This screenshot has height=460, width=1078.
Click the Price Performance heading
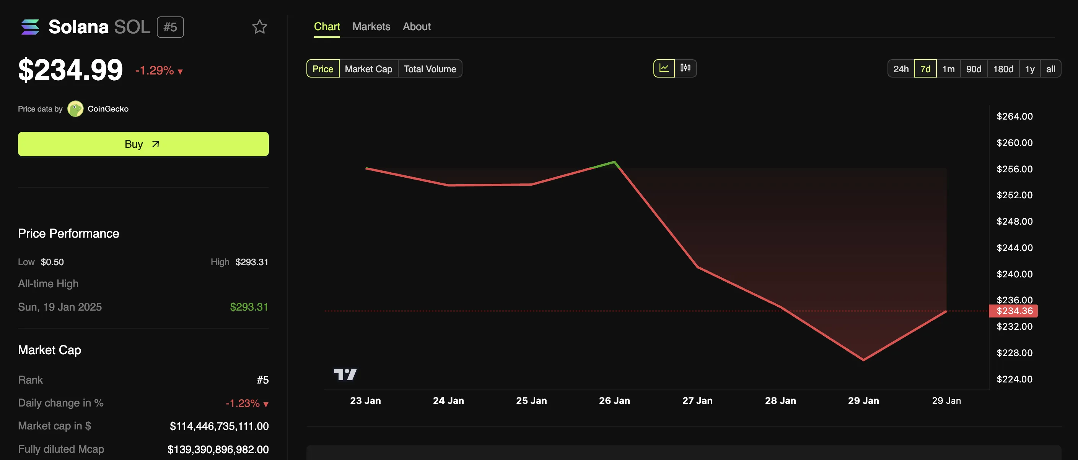click(68, 233)
